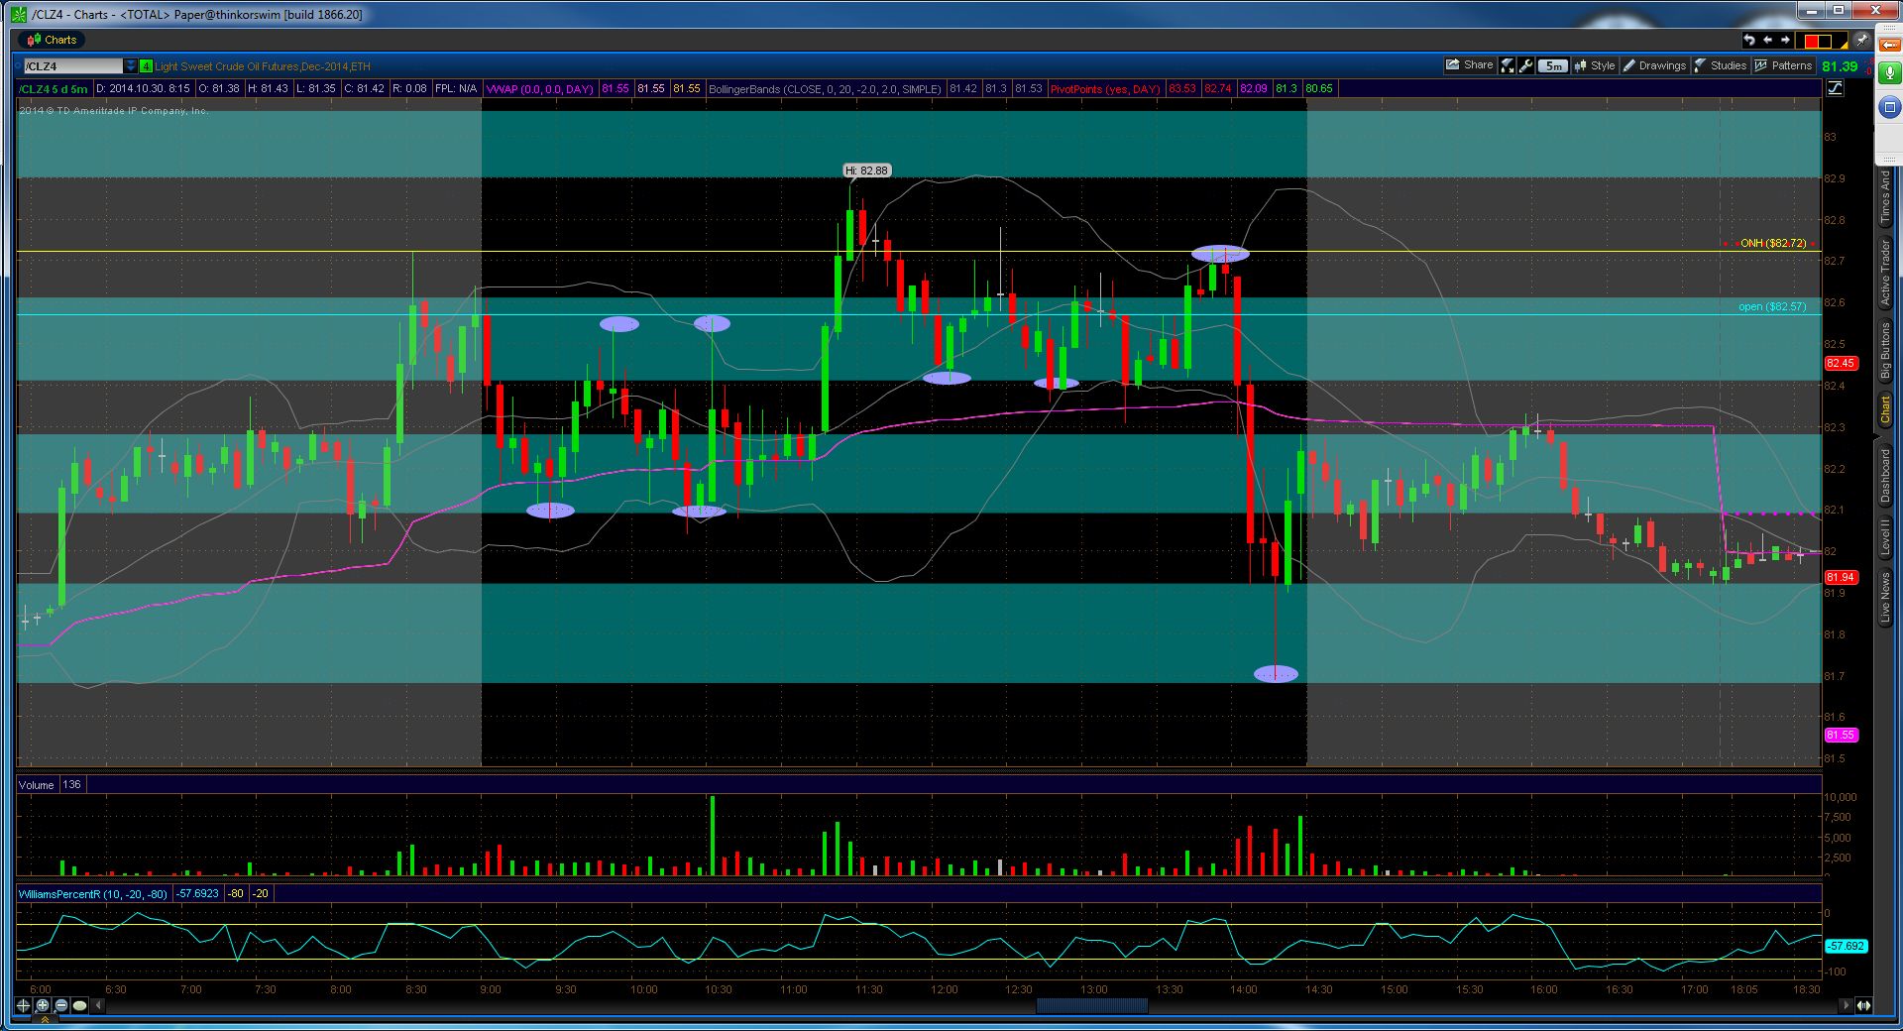Viewport: 1903px width, 1031px height.
Task: Click the ONH ($82.72) line label
Action: [1773, 243]
